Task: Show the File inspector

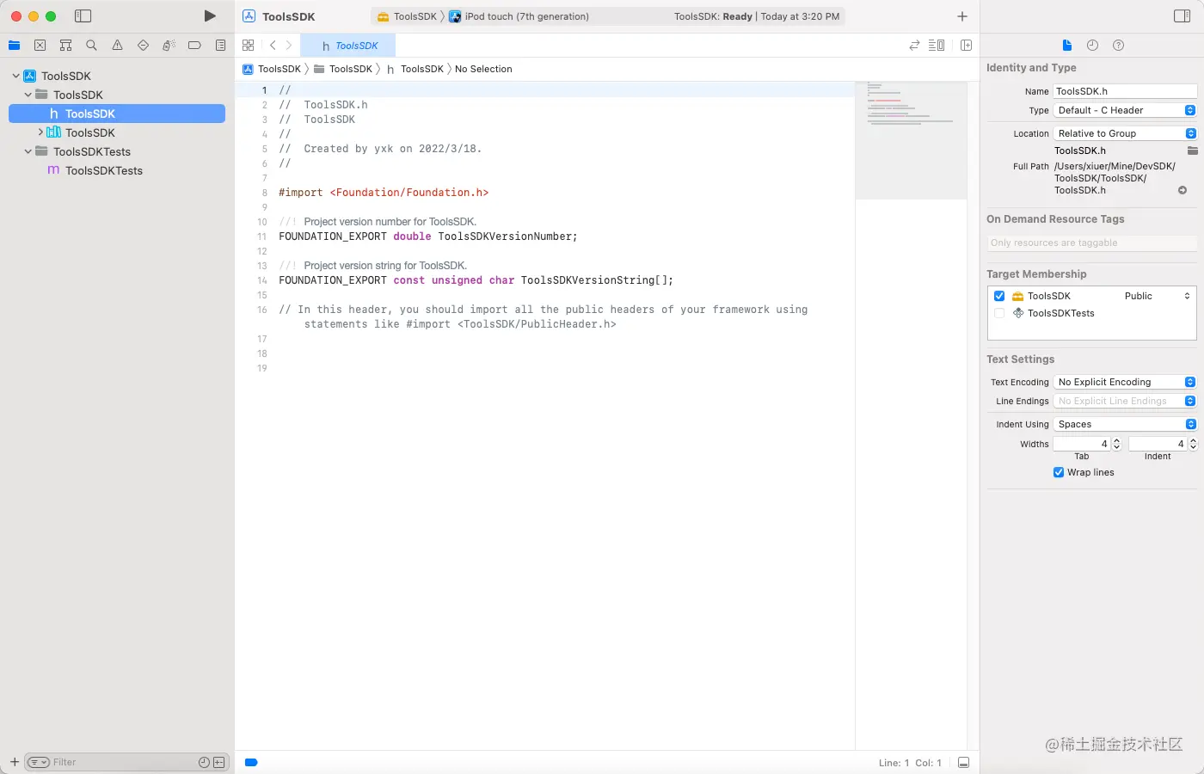Action: (1067, 46)
